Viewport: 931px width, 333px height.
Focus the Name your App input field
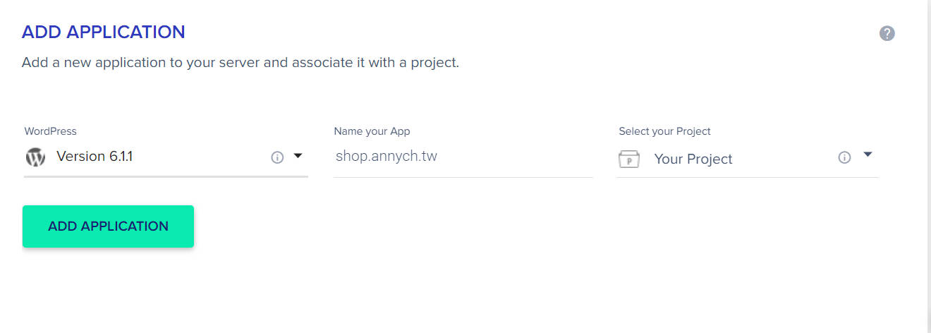click(463, 157)
